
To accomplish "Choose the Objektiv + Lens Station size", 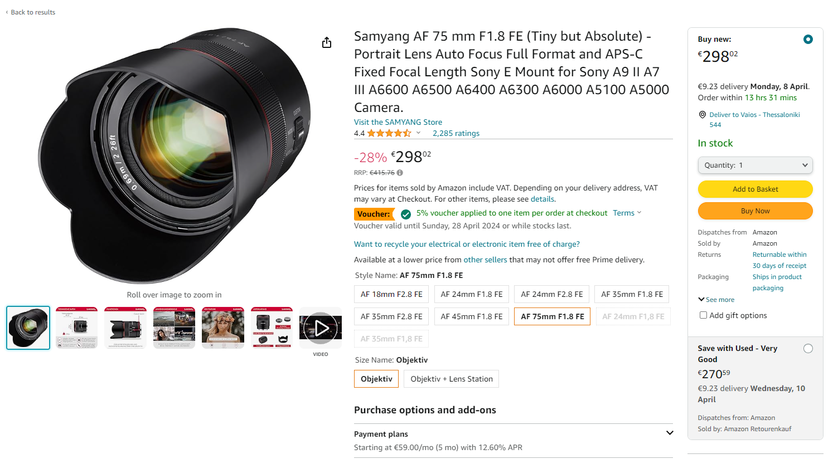I will [452, 379].
